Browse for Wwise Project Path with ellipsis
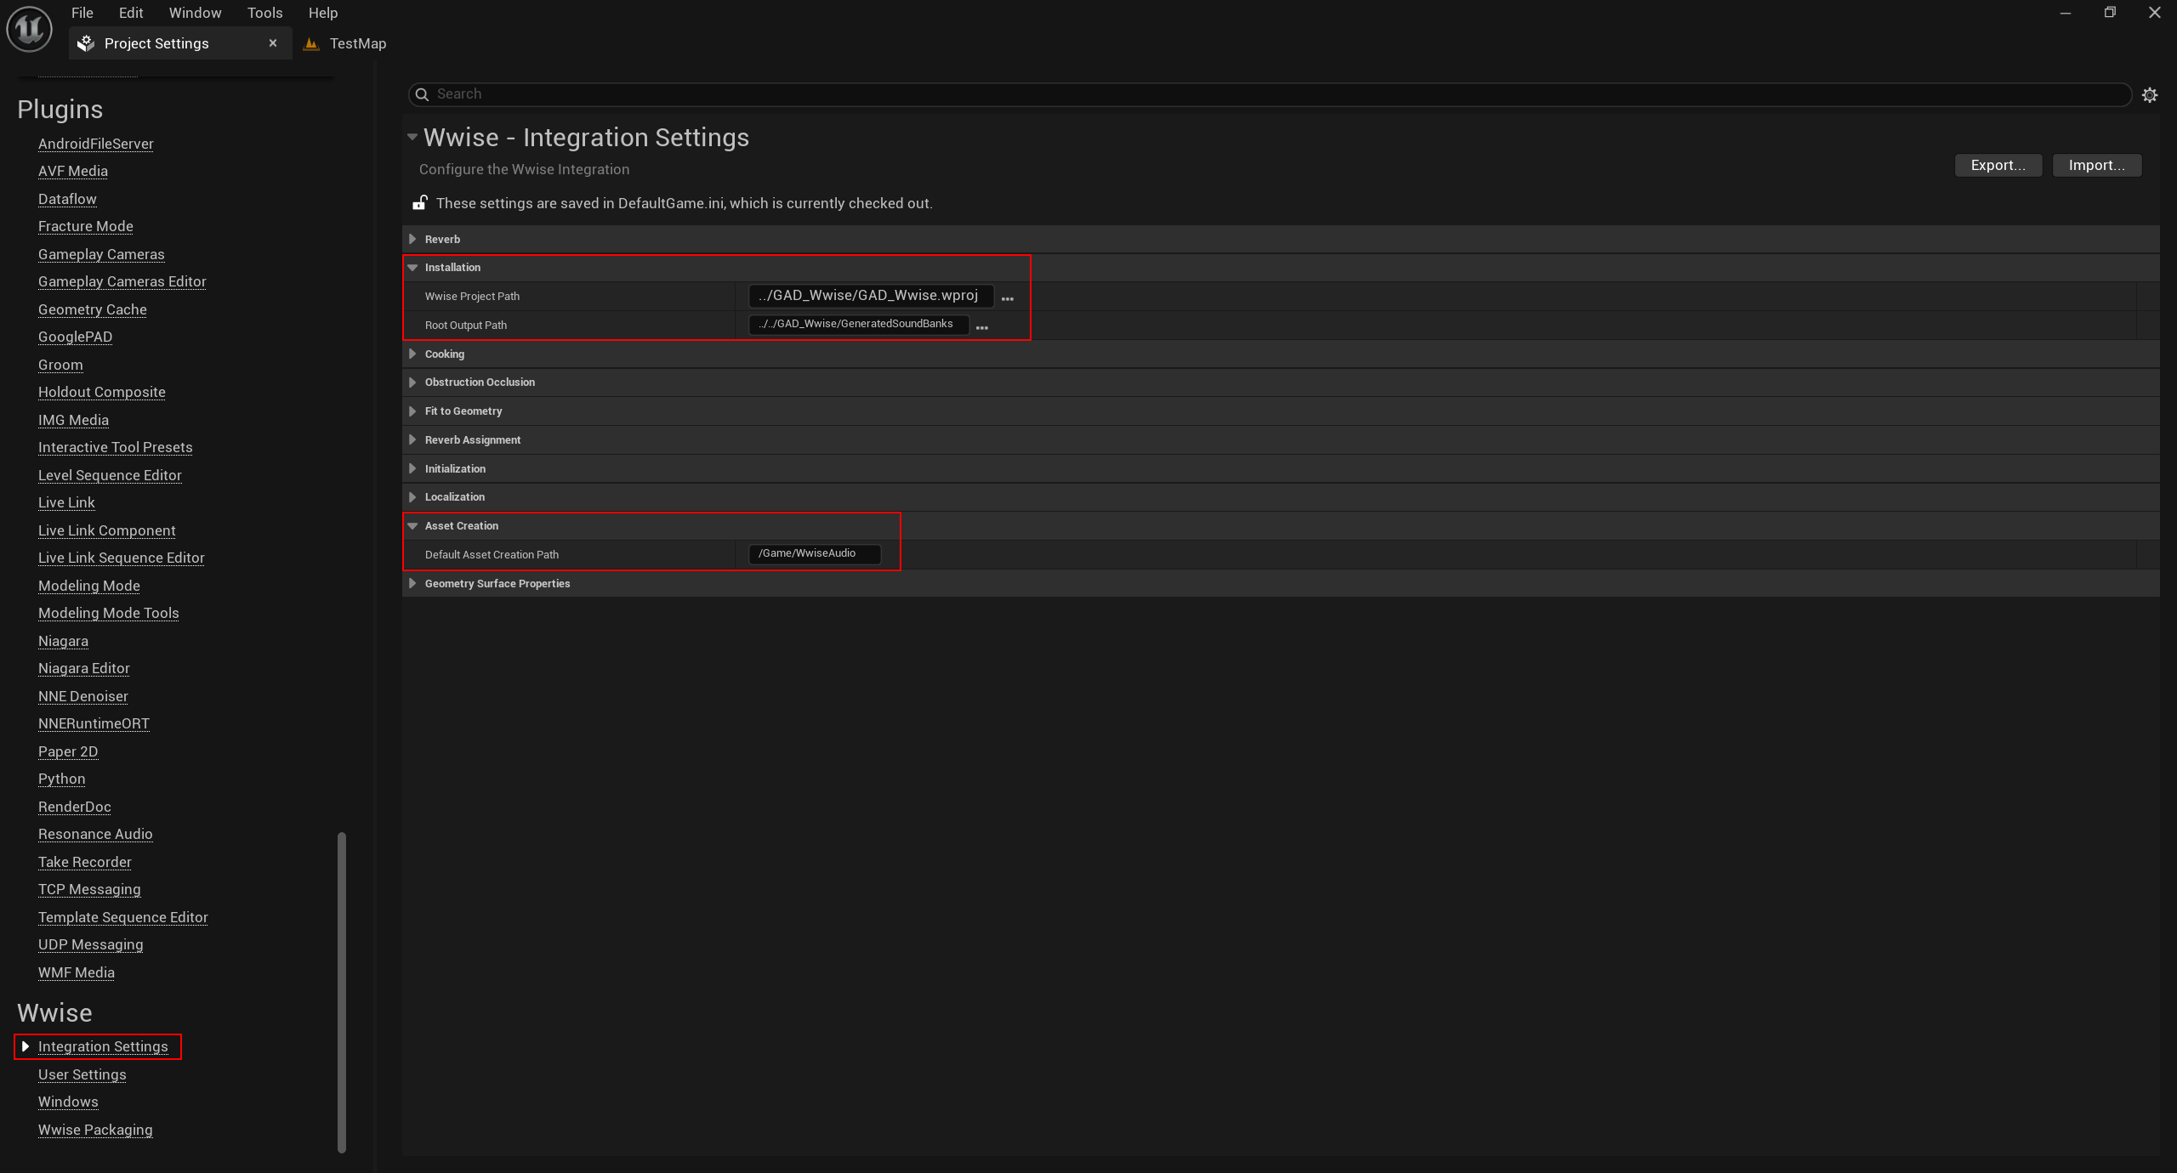2177x1173 pixels. click(1008, 298)
